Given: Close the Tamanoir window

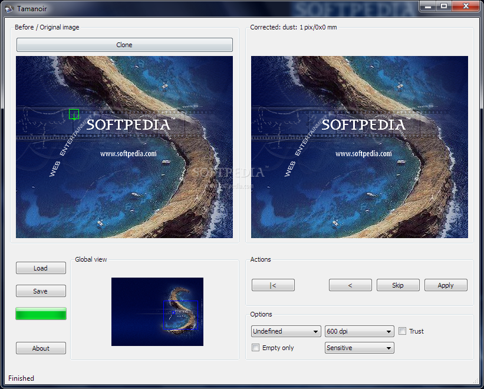Looking at the screenshot, I should point(466,6).
